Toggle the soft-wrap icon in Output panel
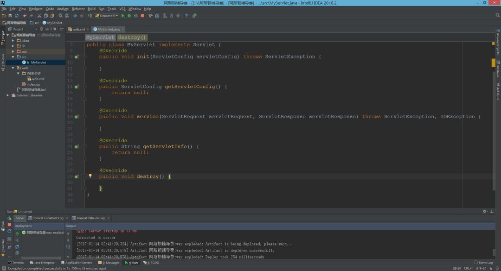The image size is (501, 271). click(68, 247)
